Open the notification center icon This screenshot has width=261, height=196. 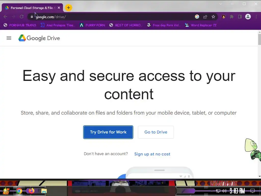pyautogui.click(x=253, y=191)
